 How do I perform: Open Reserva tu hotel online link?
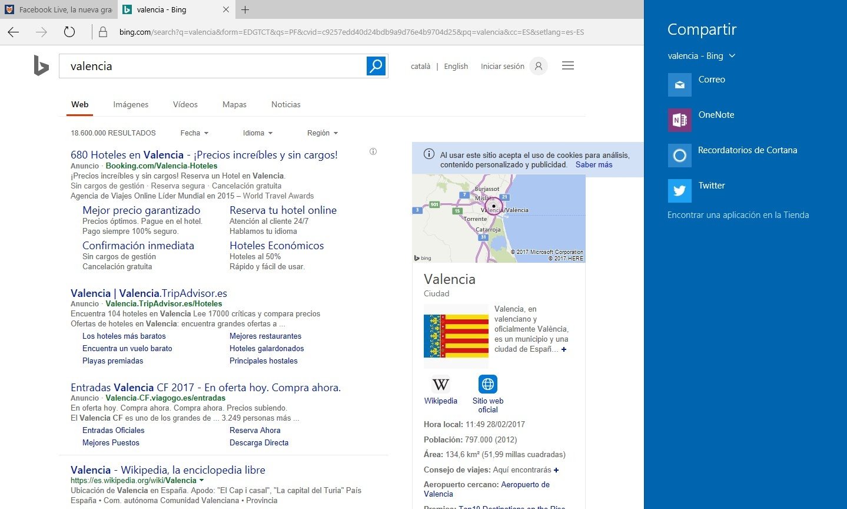pos(283,210)
